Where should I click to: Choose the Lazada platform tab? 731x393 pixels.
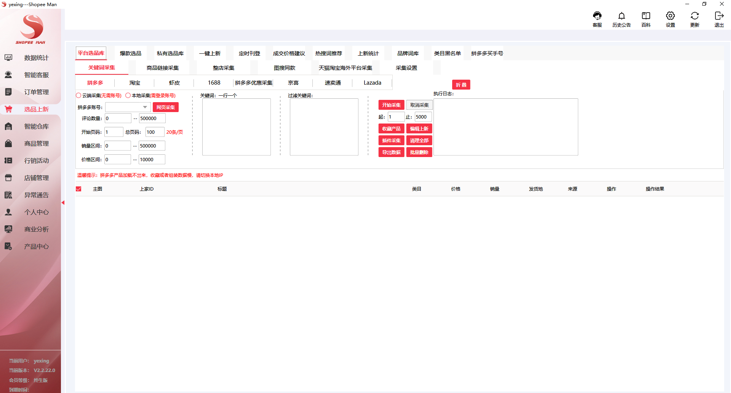373,83
